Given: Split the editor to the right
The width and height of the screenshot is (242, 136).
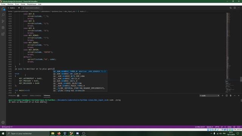Looking at the screenshot, I should [x=234, y=8].
